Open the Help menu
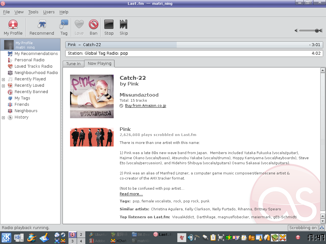 click(64, 12)
